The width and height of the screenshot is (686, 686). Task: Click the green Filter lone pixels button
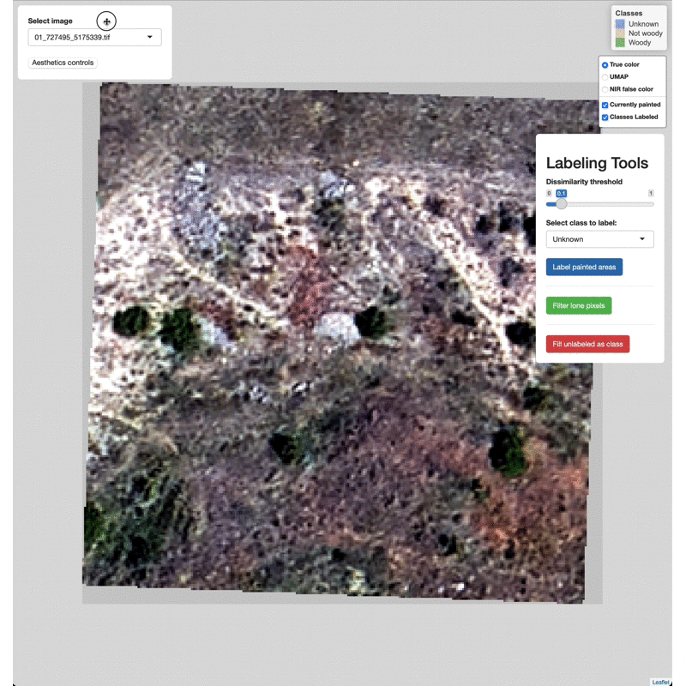pos(579,305)
